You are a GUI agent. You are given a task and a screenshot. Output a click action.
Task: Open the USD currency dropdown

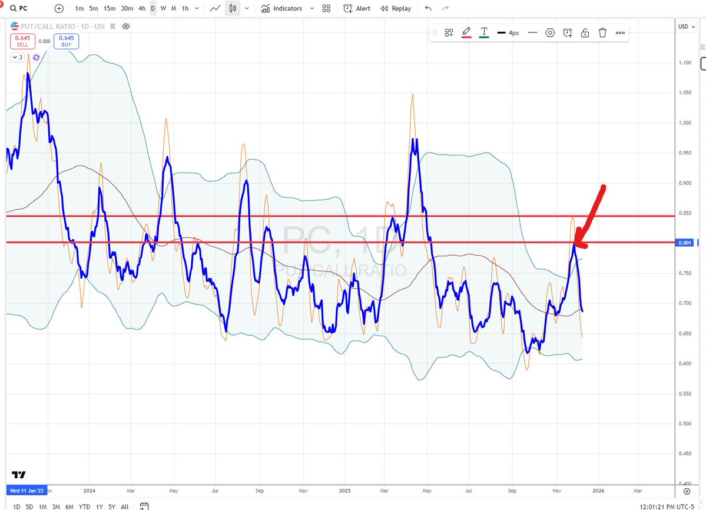[687, 27]
